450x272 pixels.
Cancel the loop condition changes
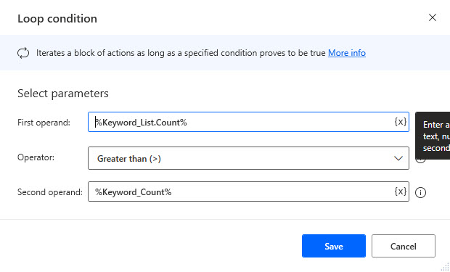pyautogui.click(x=404, y=246)
